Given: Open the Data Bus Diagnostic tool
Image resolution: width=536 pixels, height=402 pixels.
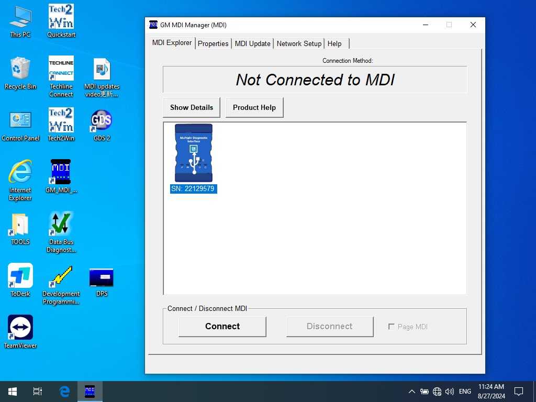Looking at the screenshot, I should point(61,225).
